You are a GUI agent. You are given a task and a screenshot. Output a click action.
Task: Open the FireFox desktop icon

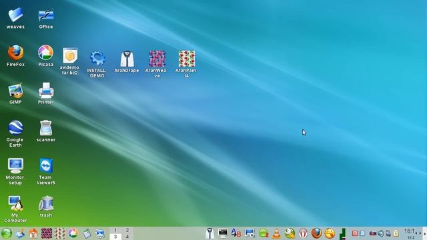(x=15, y=53)
